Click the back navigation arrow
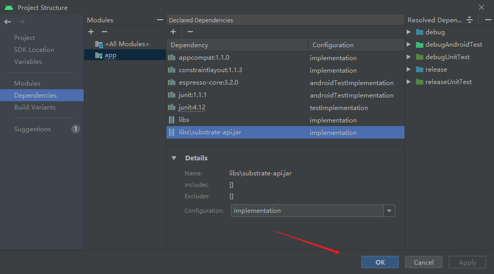 (7, 22)
